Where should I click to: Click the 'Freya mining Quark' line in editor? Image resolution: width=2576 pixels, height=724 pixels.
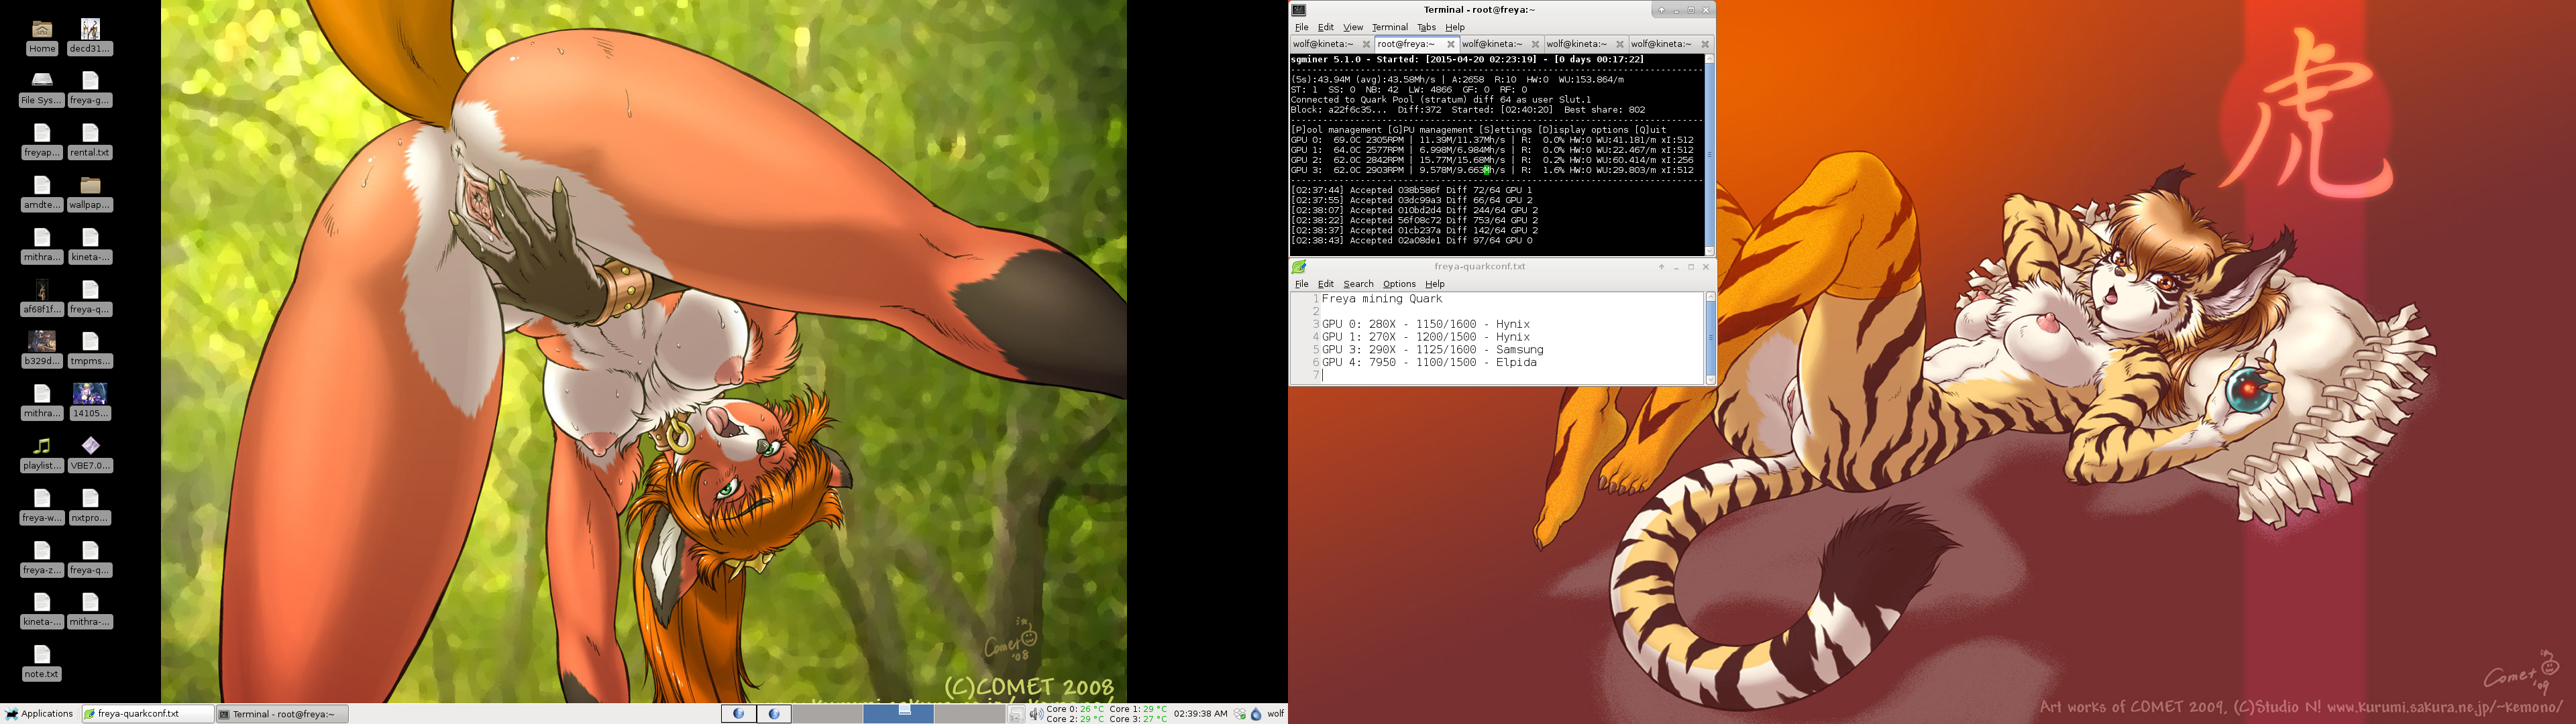[x=1381, y=299]
